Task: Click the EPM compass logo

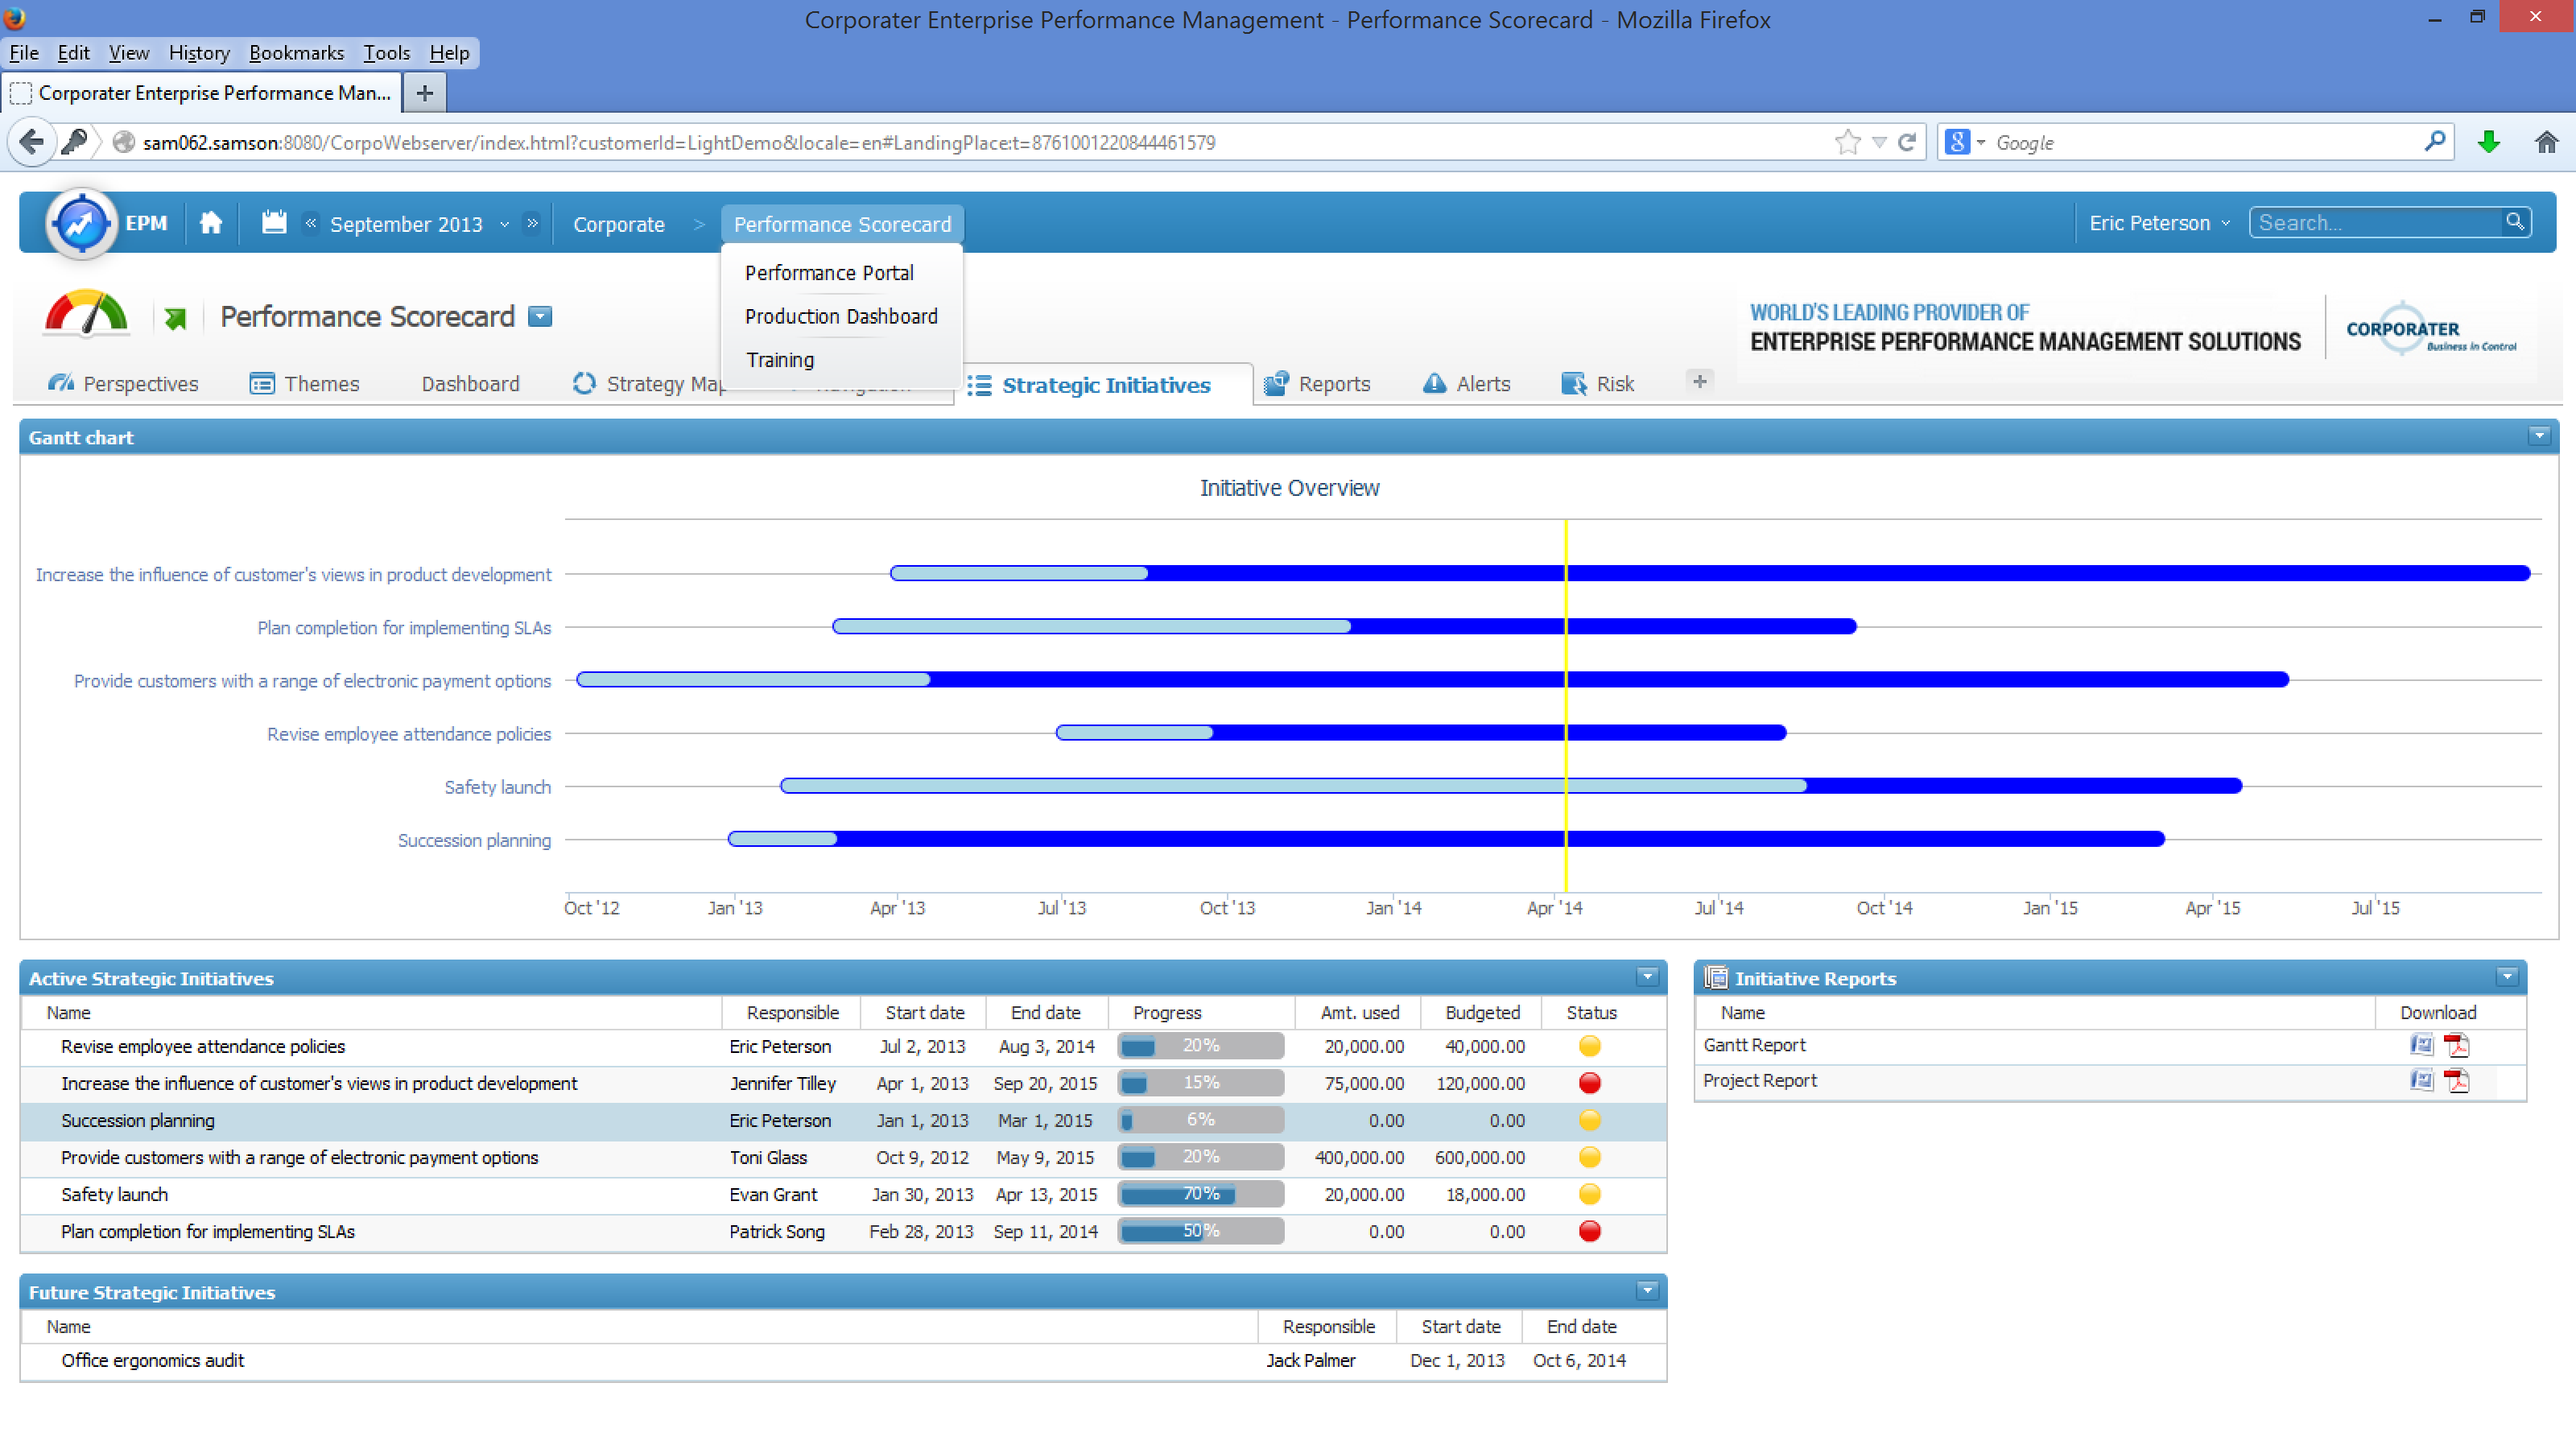Action: click(81, 223)
